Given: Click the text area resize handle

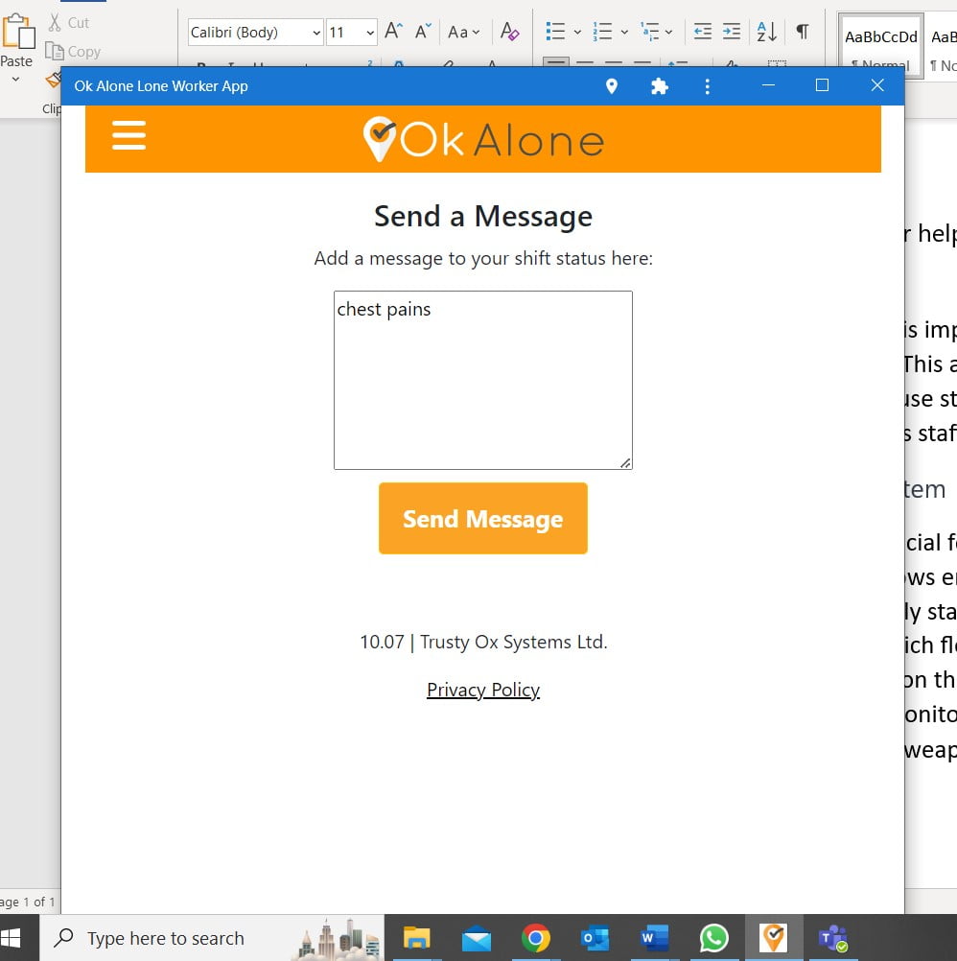Looking at the screenshot, I should point(625,462).
